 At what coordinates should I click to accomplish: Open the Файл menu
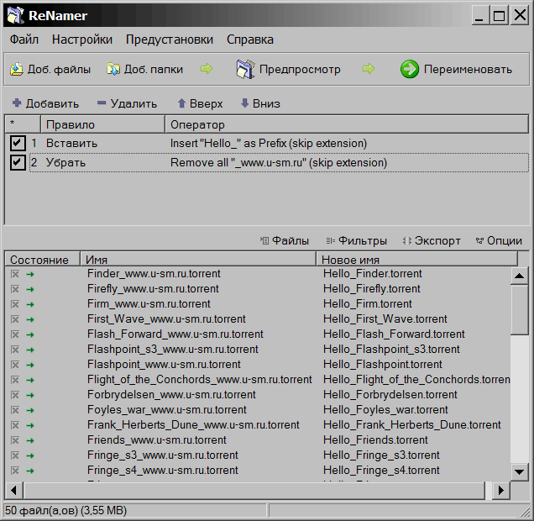pyautogui.click(x=24, y=39)
